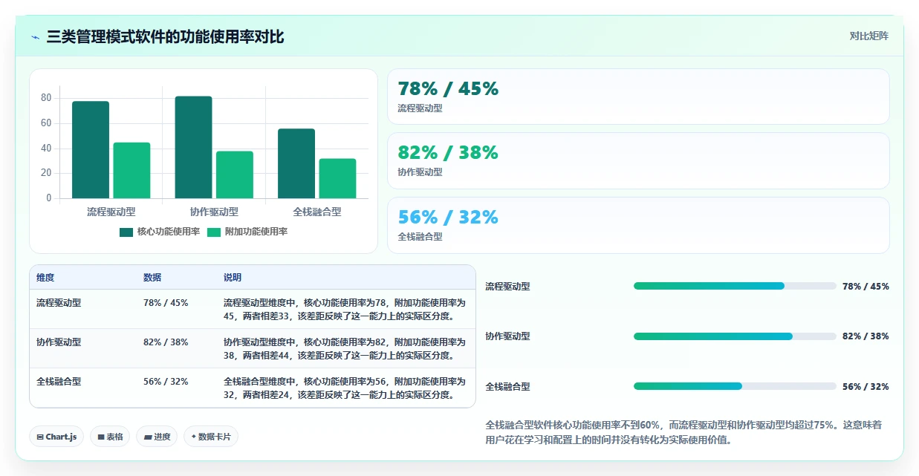Click dark green legend swatch for 核心功能使用率
Viewport: 919px width, 476px height.
[126, 232]
